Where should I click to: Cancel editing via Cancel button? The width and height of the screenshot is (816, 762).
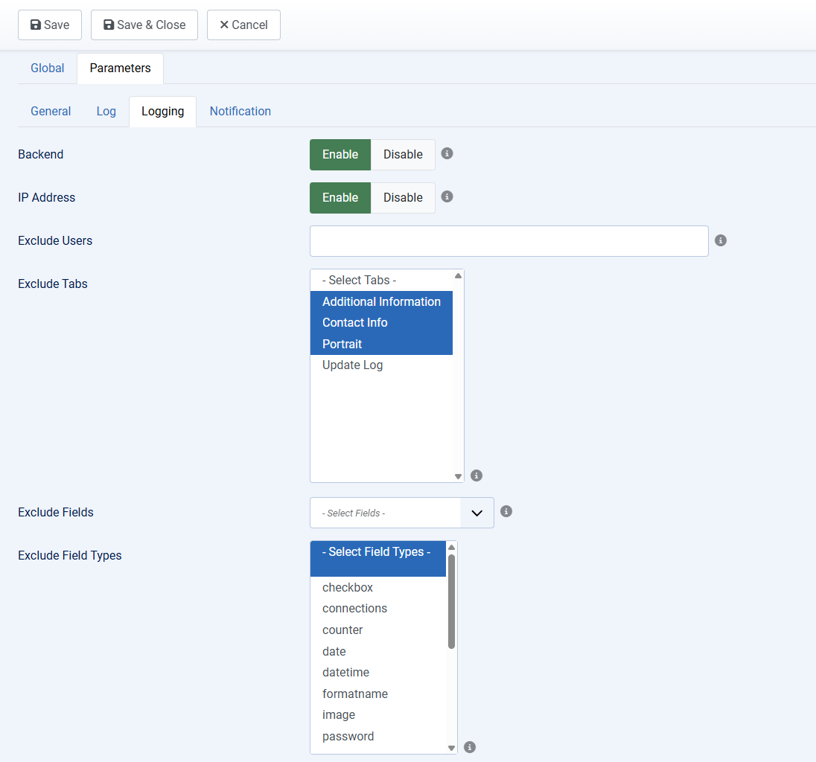[x=243, y=25]
